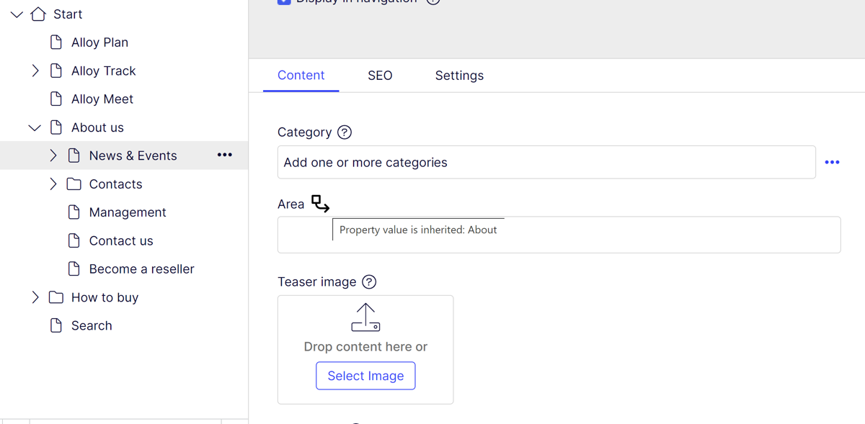Collapse the About us tree node
This screenshot has height=424, width=865.
point(35,127)
